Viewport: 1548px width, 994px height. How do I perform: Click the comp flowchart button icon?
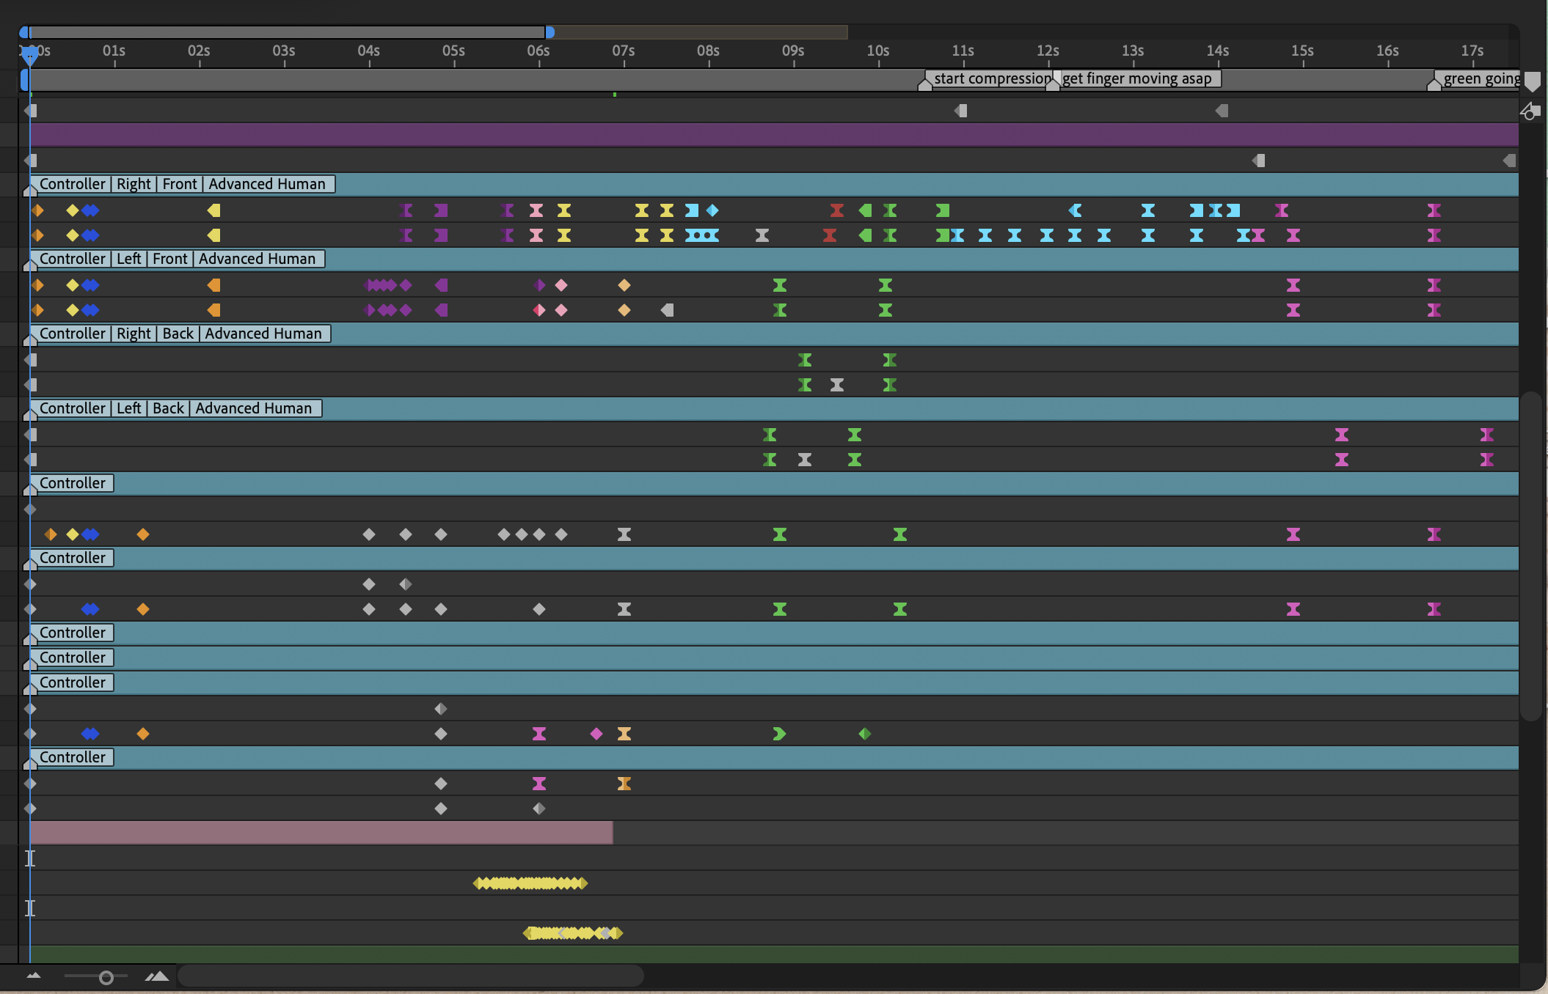(x=1530, y=111)
